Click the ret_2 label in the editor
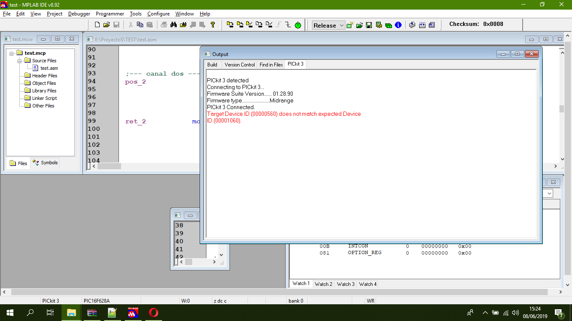The width and height of the screenshot is (572, 321). (136, 122)
